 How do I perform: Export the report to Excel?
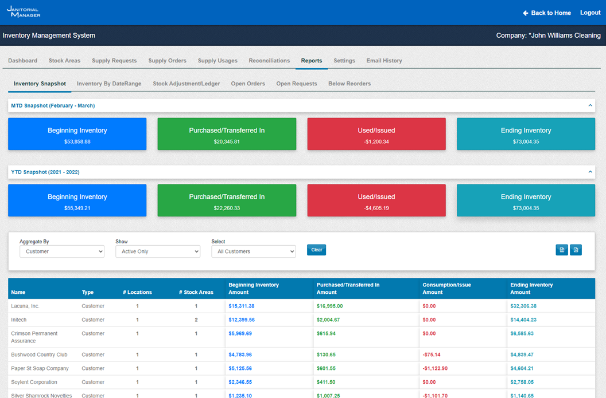coord(562,250)
